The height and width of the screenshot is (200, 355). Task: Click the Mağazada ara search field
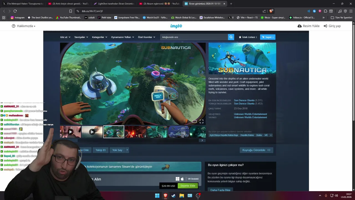click(194, 37)
